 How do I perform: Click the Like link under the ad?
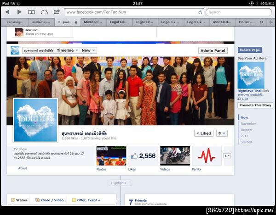click(245, 99)
